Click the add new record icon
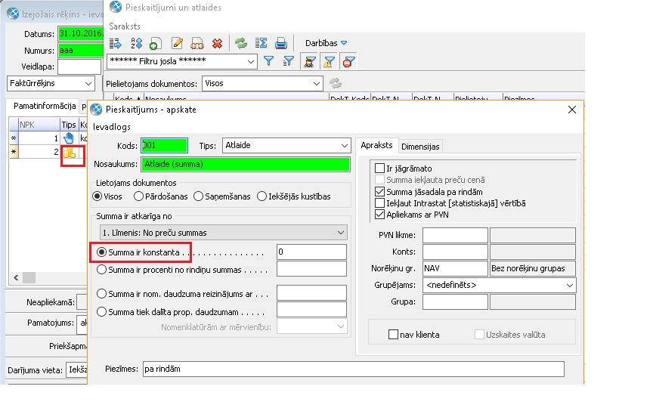The height and width of the screenshot is (408, 653). tap(156, 43)
